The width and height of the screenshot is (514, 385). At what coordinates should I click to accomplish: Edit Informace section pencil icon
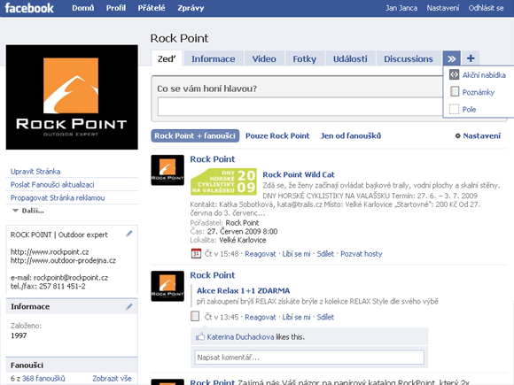[x=129, y=306]
